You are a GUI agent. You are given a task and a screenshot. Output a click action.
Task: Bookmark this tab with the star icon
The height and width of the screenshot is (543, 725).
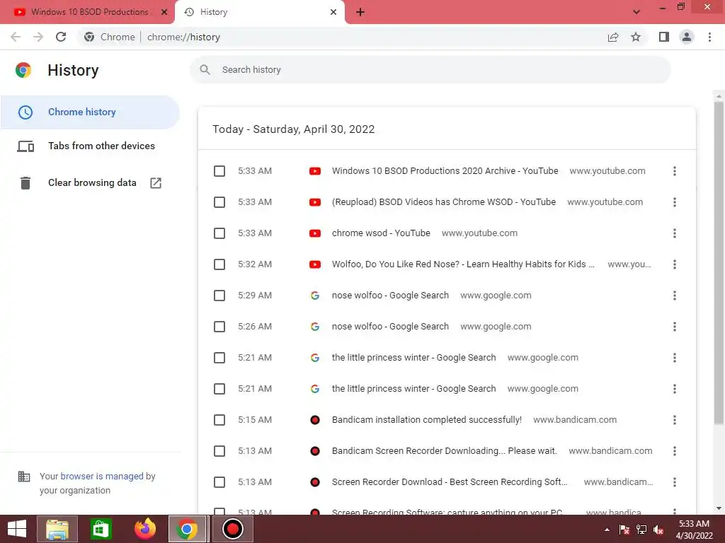(x=636, y=37)
